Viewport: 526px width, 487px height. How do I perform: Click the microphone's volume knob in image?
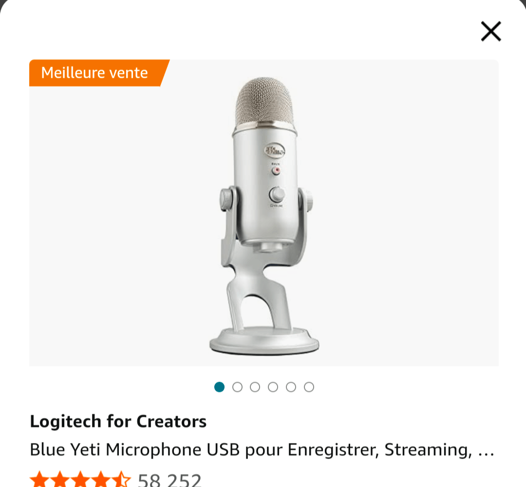pos(277,194)
